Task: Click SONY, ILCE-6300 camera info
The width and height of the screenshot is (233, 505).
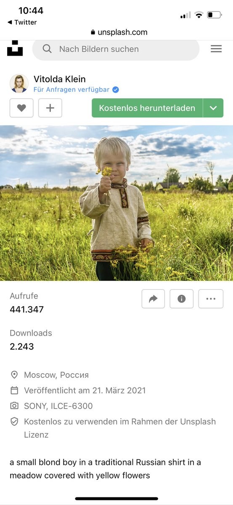Action: 58,406
